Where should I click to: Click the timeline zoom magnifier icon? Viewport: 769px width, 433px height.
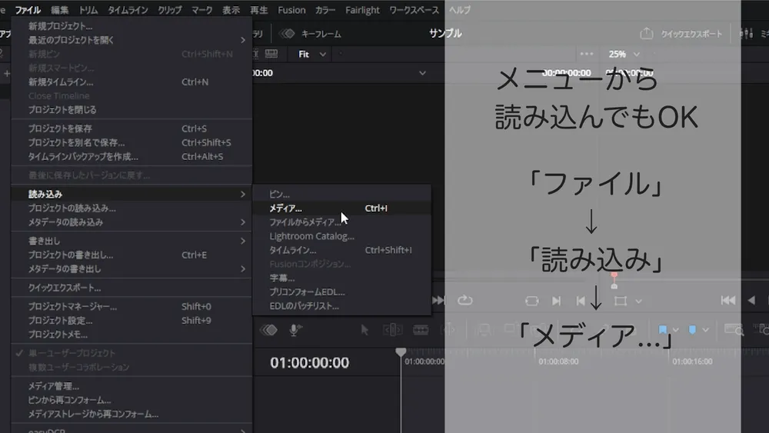[734, 330]
